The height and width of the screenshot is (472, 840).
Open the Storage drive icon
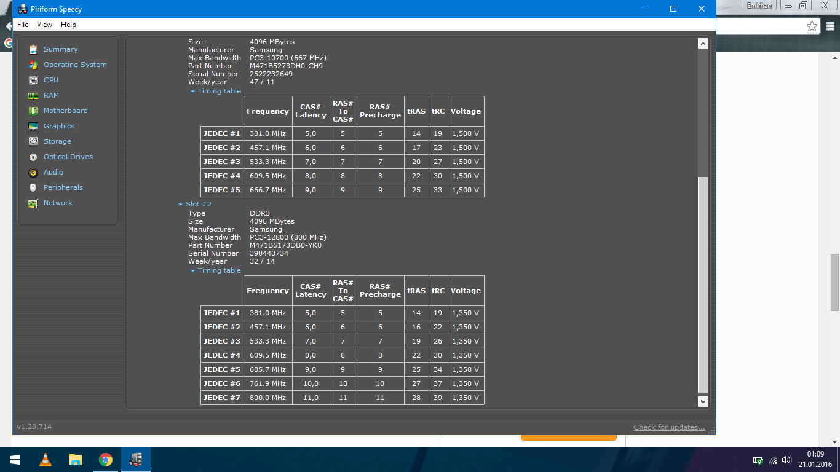[x=33, y=141]
